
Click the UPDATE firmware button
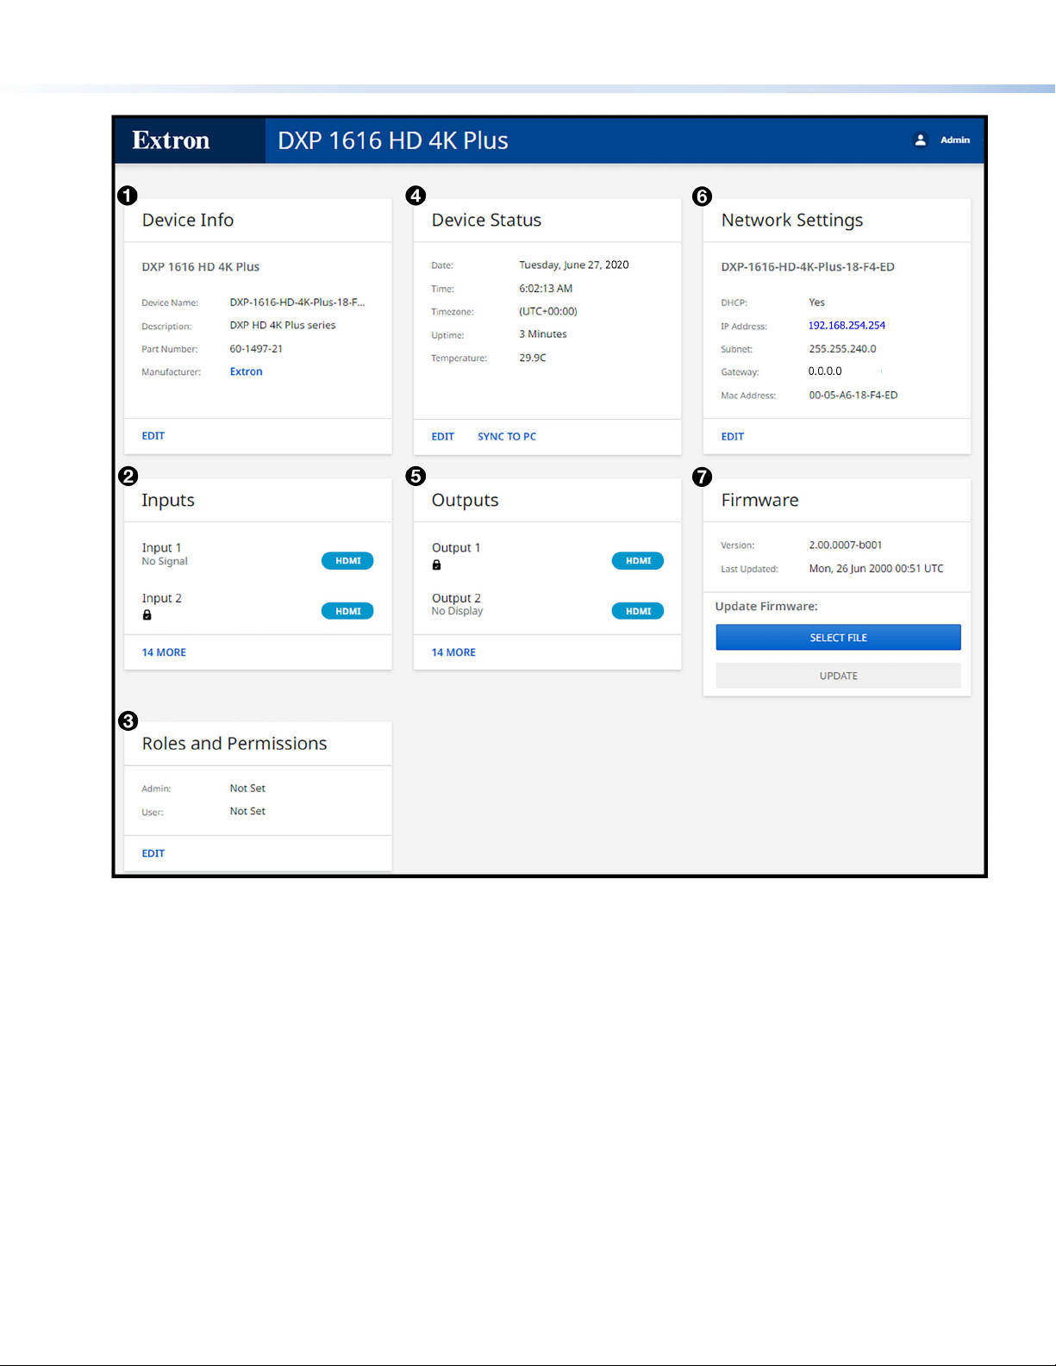pyautogui.click(x=838, y=676)
